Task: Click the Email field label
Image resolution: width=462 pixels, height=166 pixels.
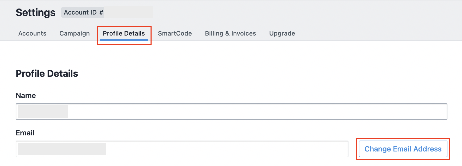Action: click(x=25, y=133)
